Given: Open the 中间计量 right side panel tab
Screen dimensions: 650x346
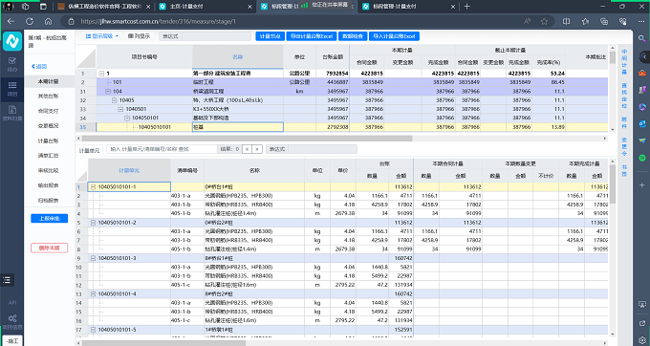Looking at the screenshot, I should [x=624, y=62].
